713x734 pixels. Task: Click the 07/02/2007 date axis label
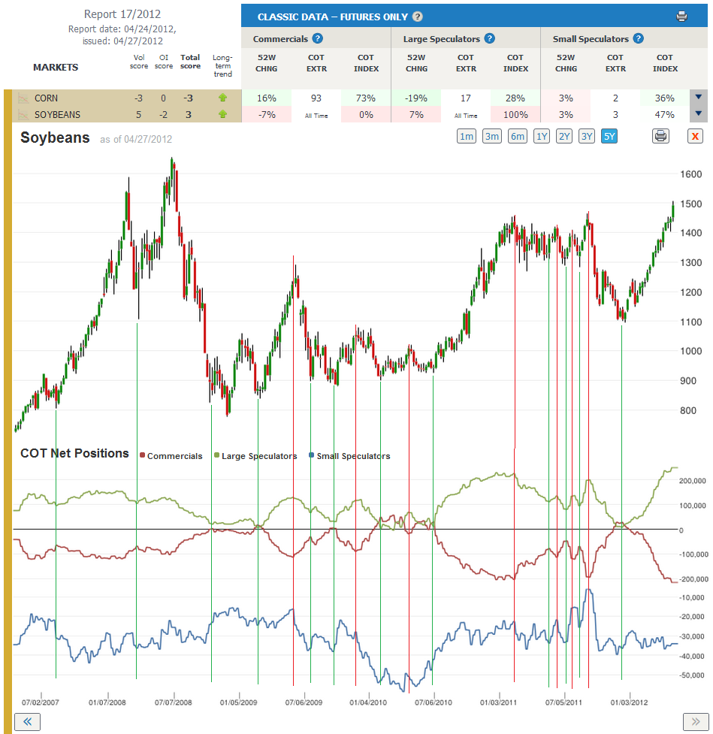click(x=41, y=702)
